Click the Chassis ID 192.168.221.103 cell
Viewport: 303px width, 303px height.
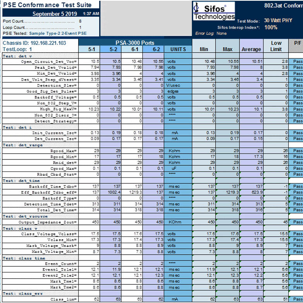(35, 43)
